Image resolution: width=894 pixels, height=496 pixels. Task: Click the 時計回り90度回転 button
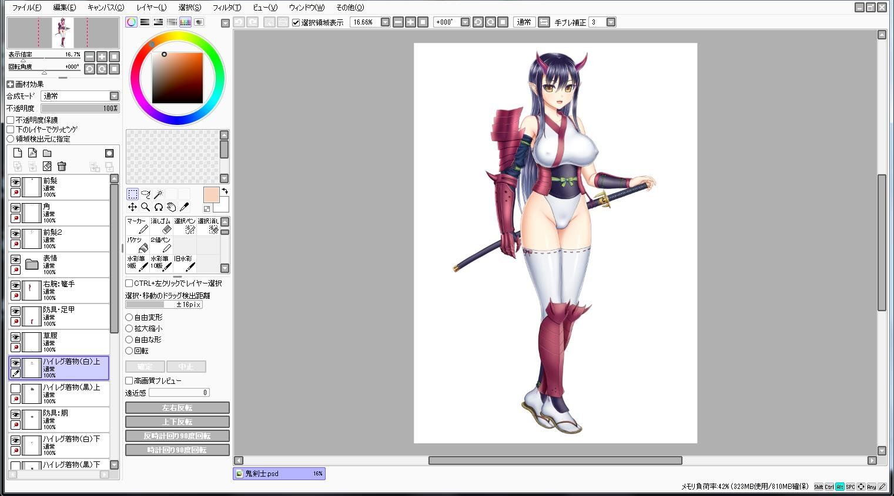pos(178,450)
